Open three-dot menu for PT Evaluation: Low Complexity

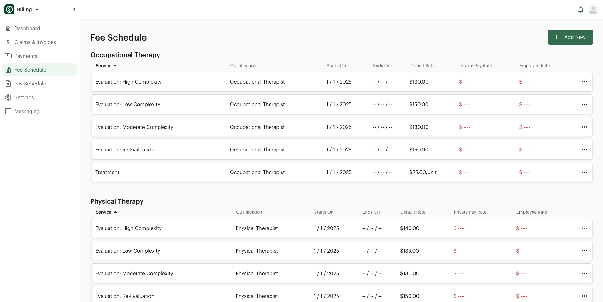[x=584, y=251]
